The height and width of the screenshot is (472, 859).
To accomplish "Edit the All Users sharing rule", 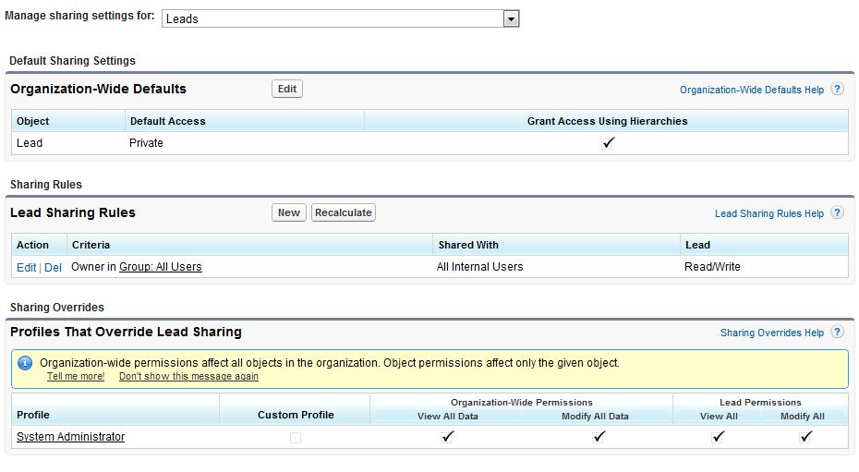I will coord(26,267).
